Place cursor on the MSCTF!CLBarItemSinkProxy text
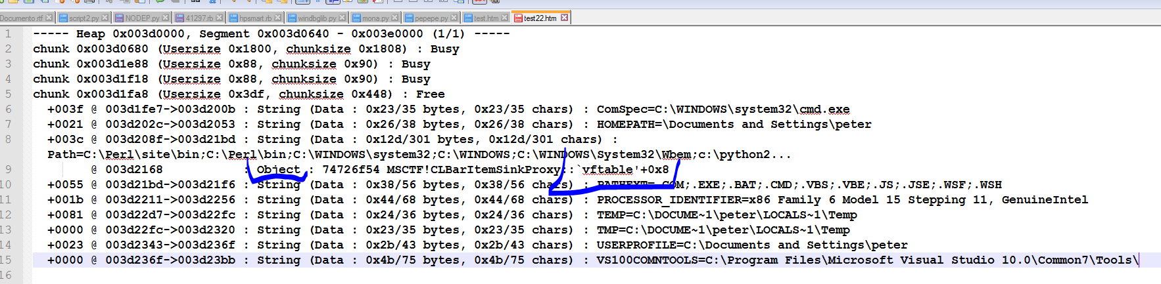The image size is (1161, 284). click(x=472, y=170)
